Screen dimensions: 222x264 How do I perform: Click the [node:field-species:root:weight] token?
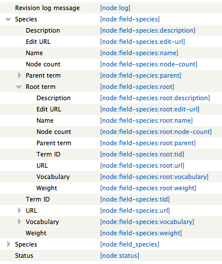(x=148, y=188)
